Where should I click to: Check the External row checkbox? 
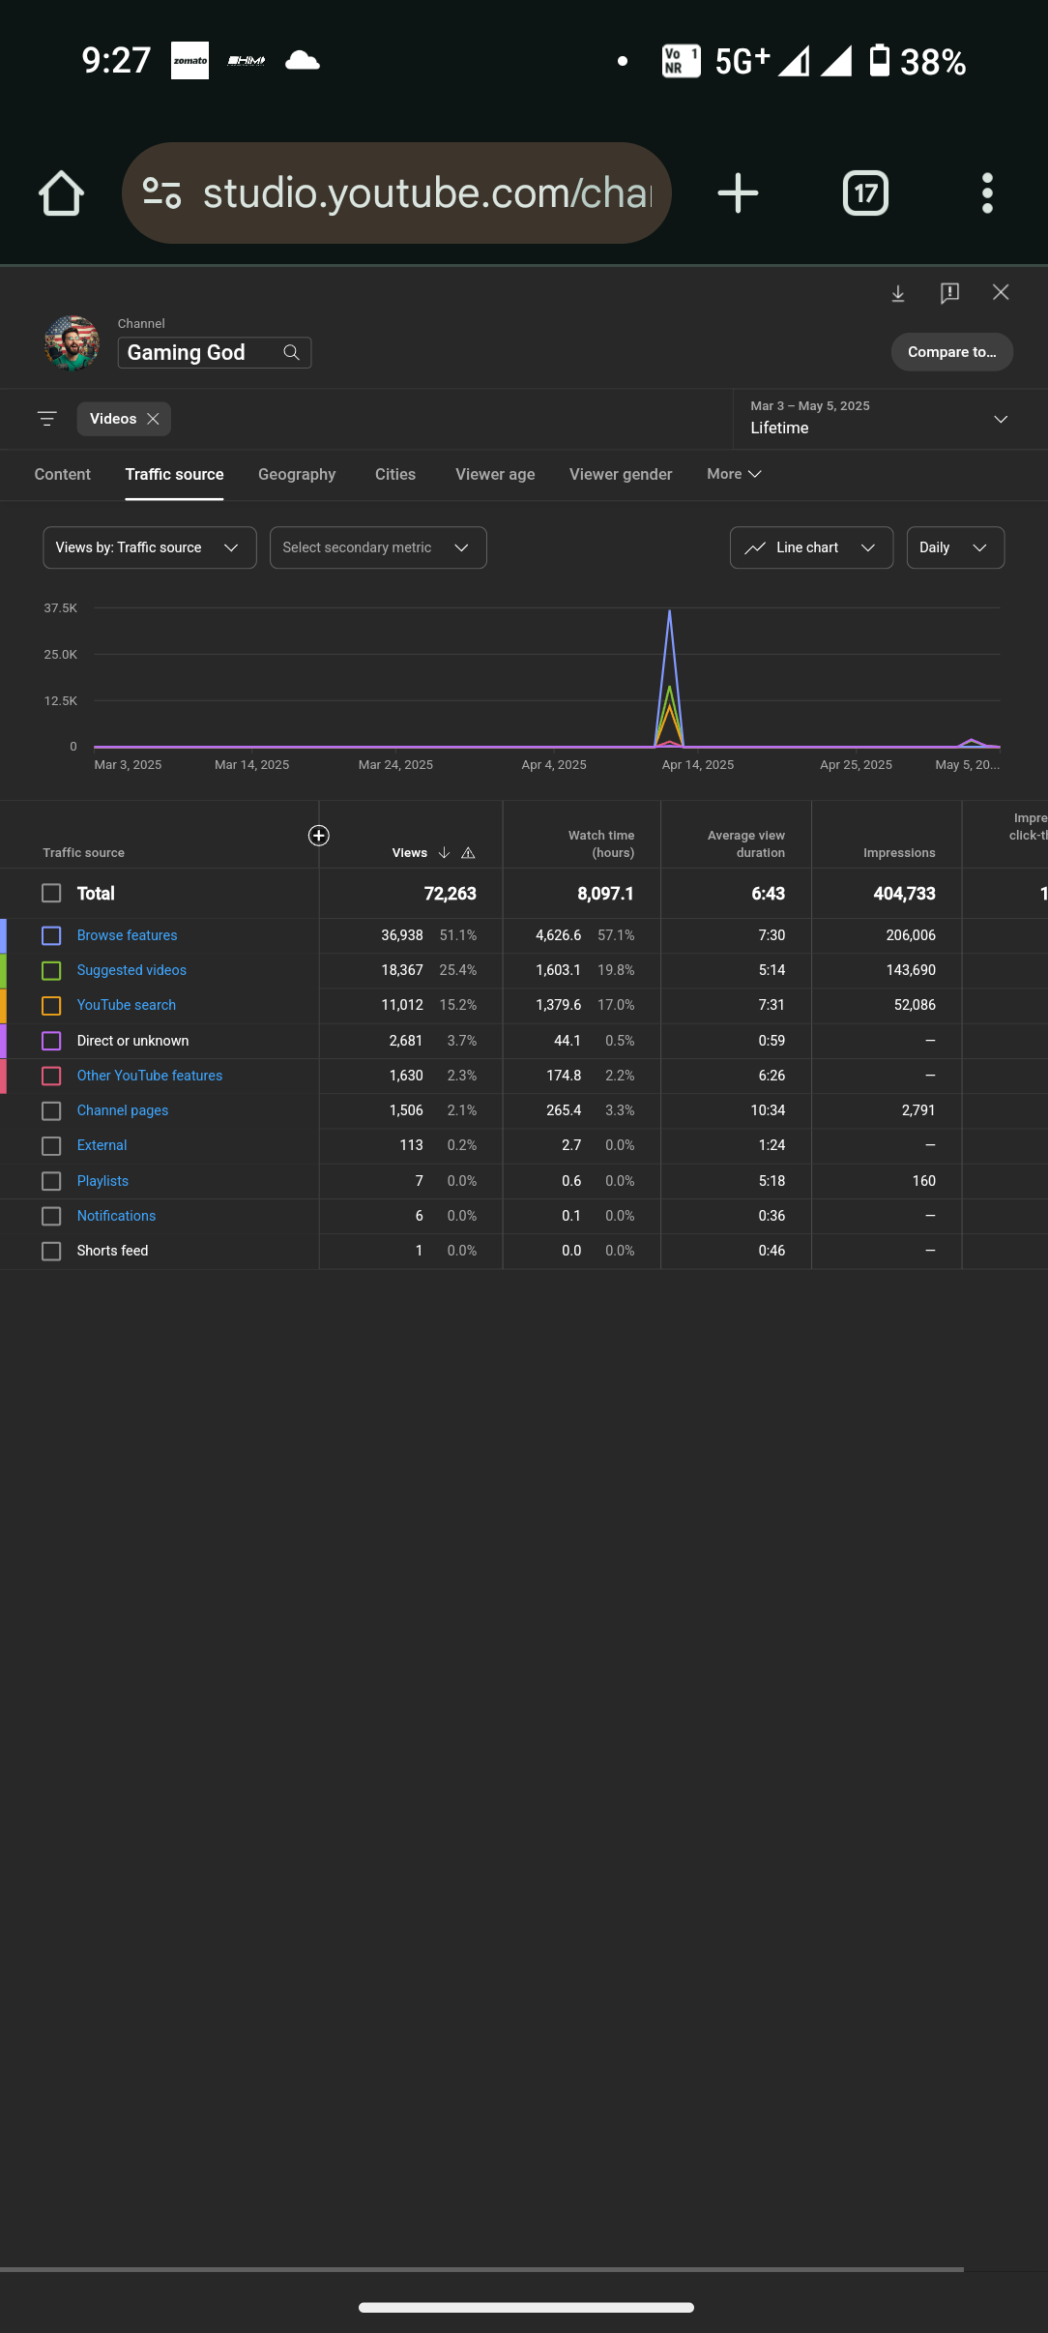[x=51, y=1146]
